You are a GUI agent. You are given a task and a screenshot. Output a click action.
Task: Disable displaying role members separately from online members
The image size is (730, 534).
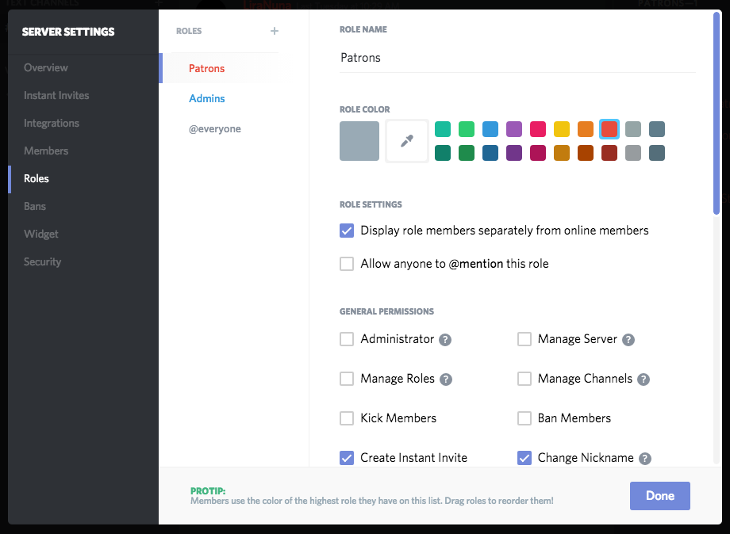point(347,231)
